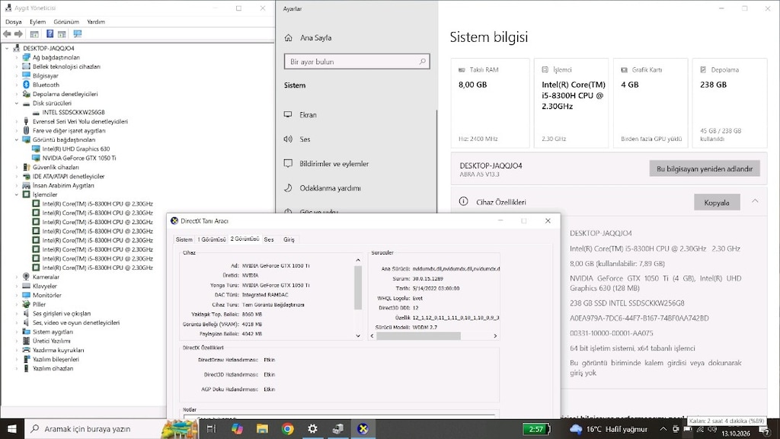Click the Forward arrow in Device Manager toolbar
780x439 pixels.
(18, 34)
